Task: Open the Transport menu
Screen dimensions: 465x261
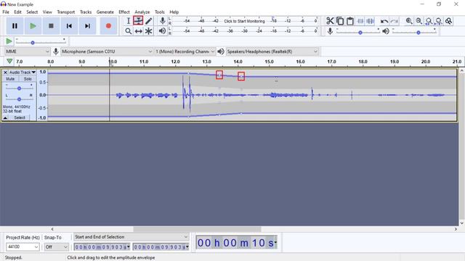Action: [x=66, y=12]
